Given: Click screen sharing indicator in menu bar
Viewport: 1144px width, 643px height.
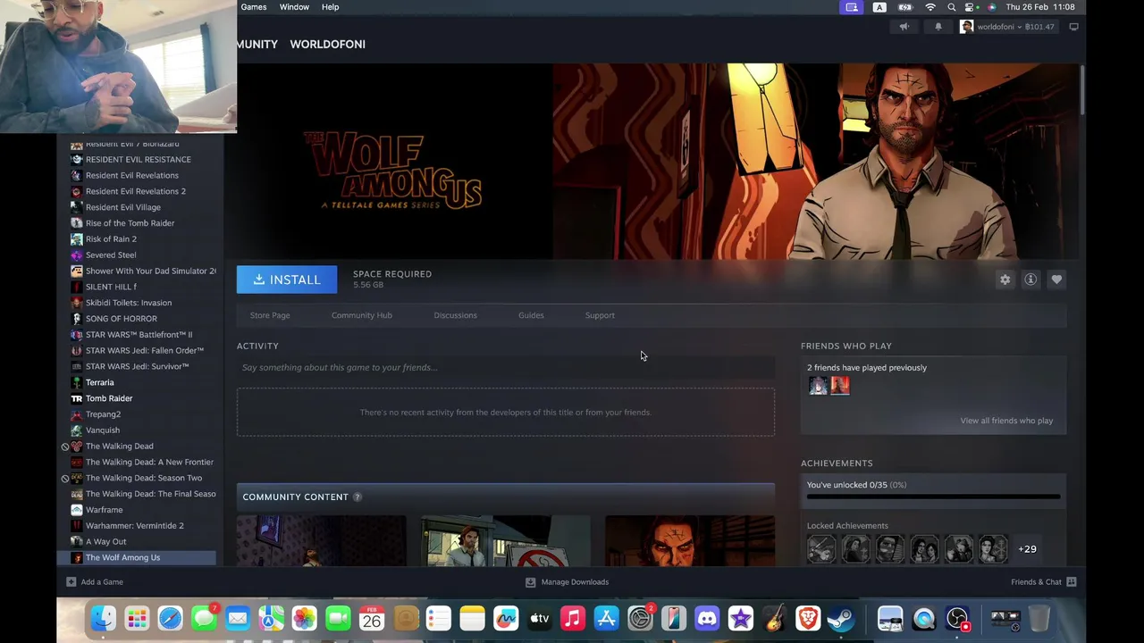Looking at the screenshot, I should [852, 7].
